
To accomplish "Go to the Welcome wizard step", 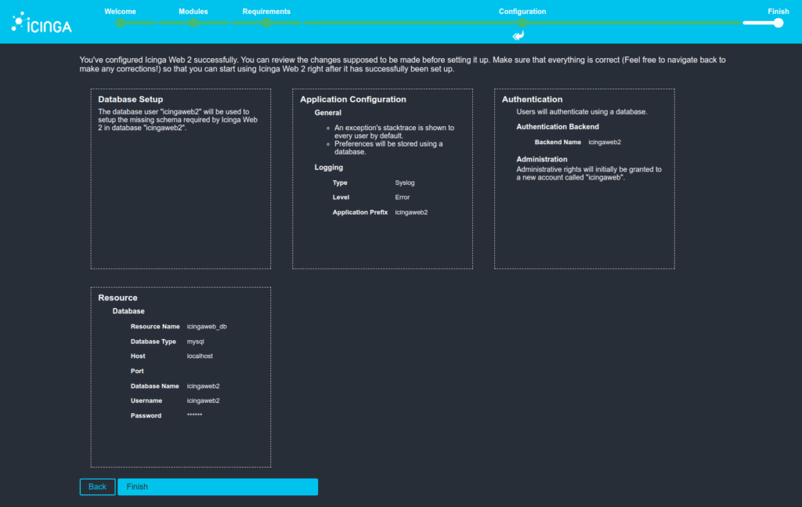I will pos(120,11).
